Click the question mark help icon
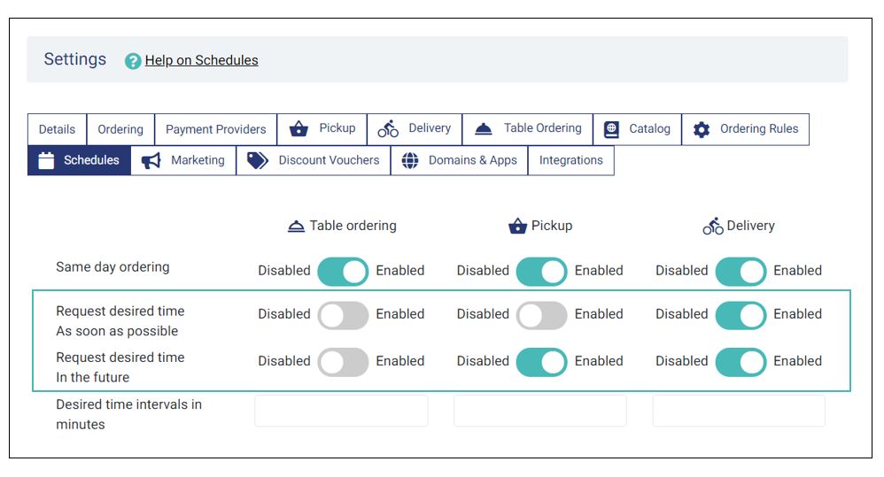Screen dimensions: 884x477 point(133,61)
